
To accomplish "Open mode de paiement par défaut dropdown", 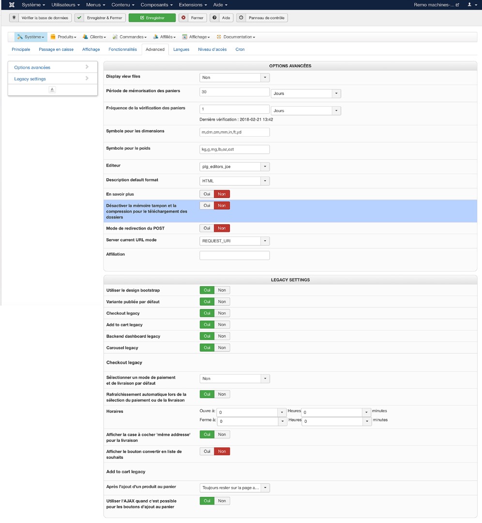I will click(235, 379).
